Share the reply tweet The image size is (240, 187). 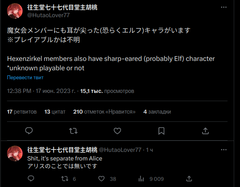189,179
